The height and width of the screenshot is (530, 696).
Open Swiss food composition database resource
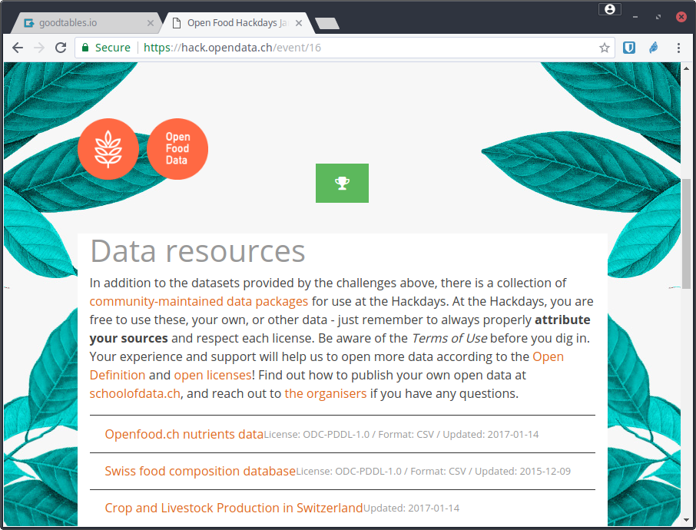tap(201, 471)
